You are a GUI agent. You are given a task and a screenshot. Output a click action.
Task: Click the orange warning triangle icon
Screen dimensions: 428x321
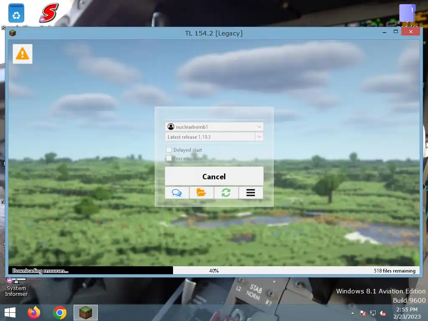(23, 54)
